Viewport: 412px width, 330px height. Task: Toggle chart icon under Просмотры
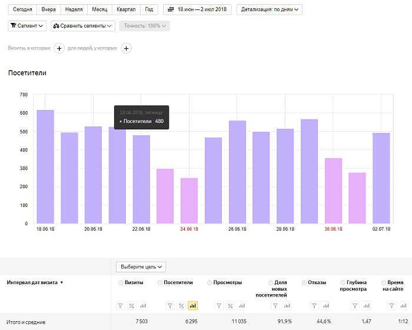pyautogui.click(x=242, y=306)
